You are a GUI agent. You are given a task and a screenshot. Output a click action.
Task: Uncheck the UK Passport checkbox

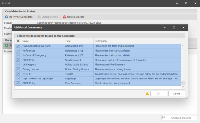click(x=18, y=64)
